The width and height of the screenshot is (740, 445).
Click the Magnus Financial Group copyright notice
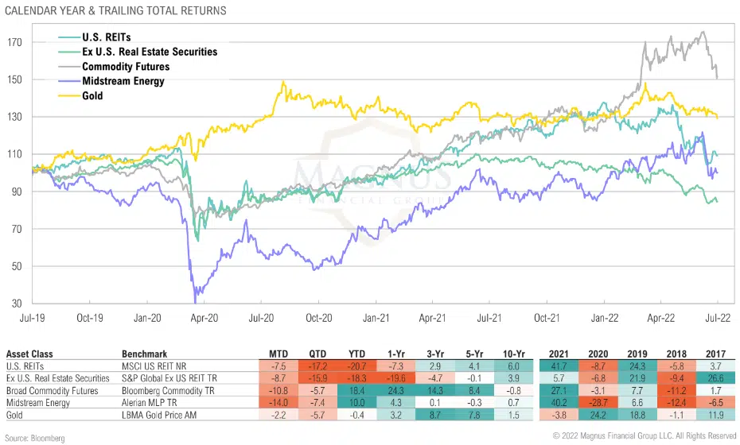point(645,435)
